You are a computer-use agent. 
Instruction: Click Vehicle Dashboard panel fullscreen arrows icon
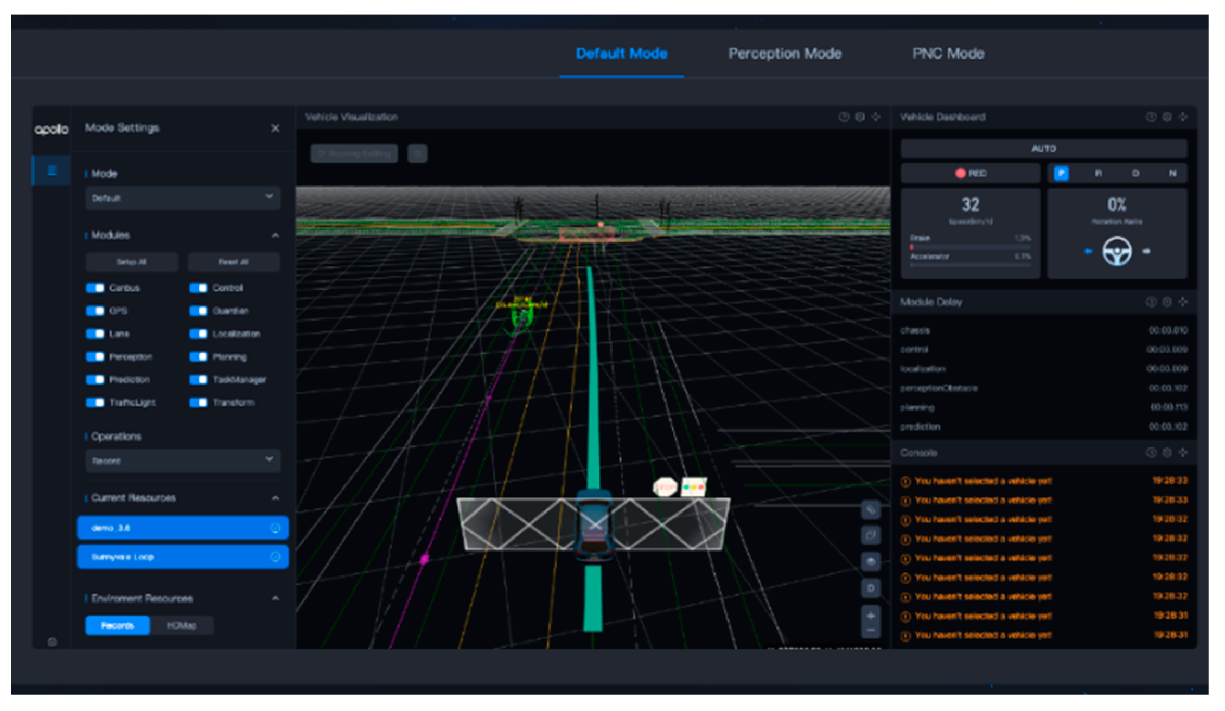click(x=1183, y=117)
